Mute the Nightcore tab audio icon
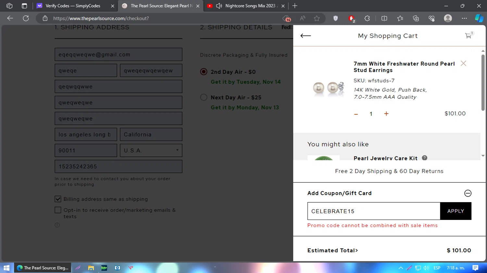The image size is (487, 273). click(219, 6)
